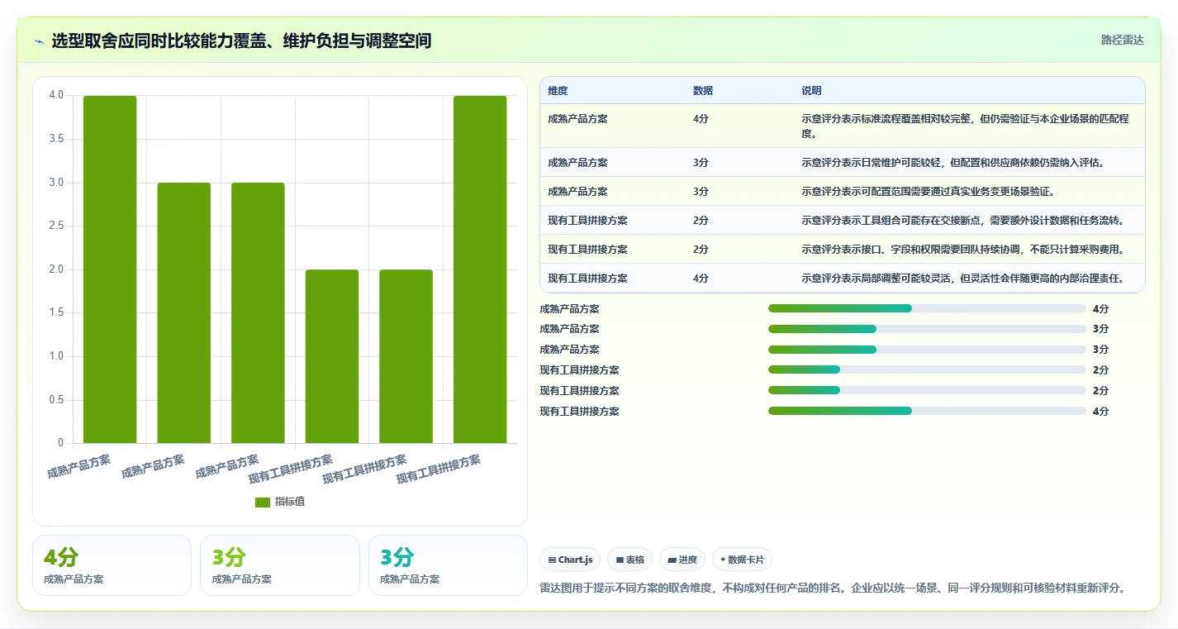Click the 成熟产品方案 cell in the 标准流程覆盖 row
This screenshot has height=629, width=1178.
577,119
